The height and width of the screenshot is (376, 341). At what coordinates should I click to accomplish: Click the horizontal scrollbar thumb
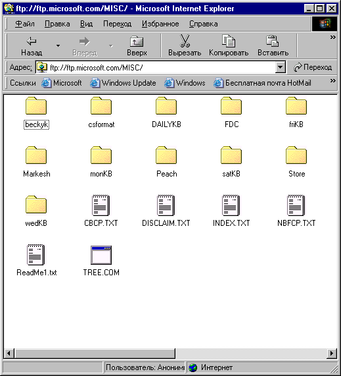[95, 353]
